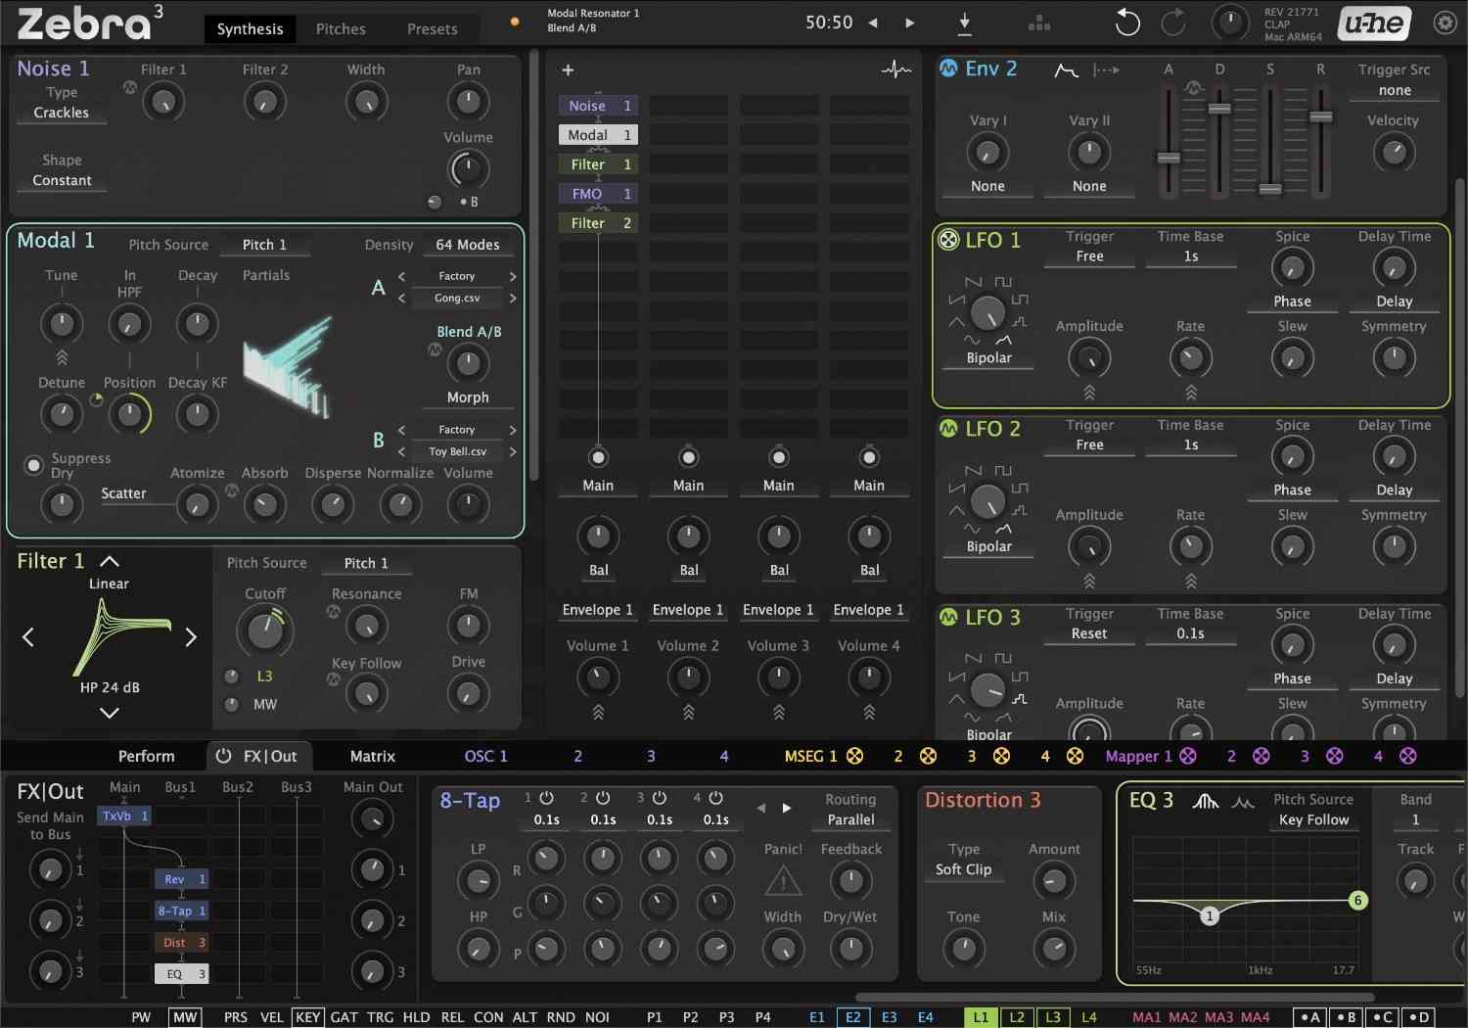Click the preset save (download) icon
Screen dimensions: 1468x1028
point(963,23)
